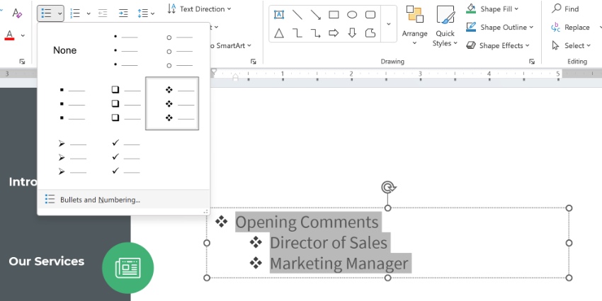Click the Find button
The width and height of the screenshot is (602, 301).
click(x=565, y=8)
